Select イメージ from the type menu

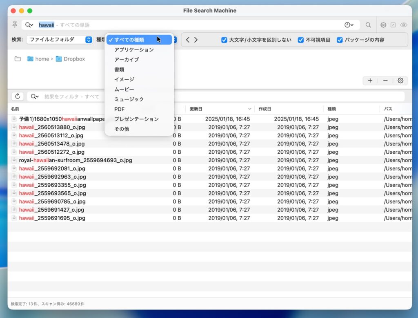tap(124, 79)
